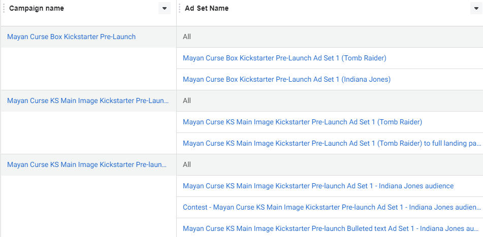Open the Contest - Mayan Curse ad set
Screen dimensions: 483x237
pos(332,207)
